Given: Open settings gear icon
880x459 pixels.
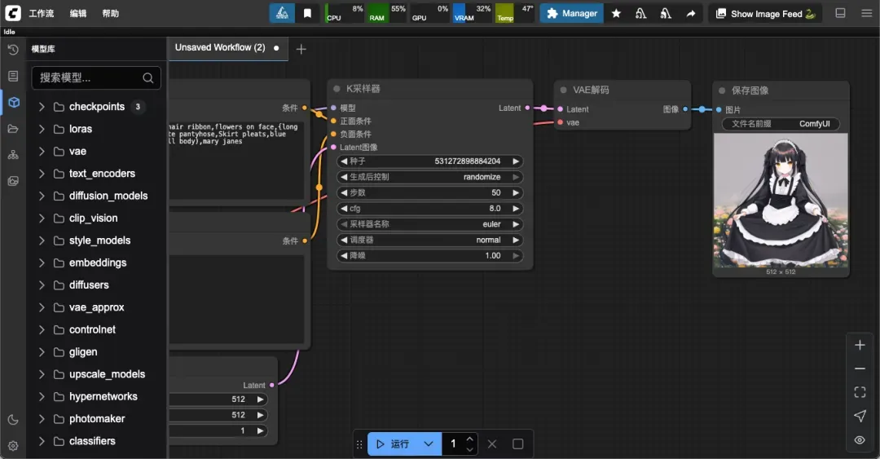Looking at the screenshot, I should pos(13,445).
